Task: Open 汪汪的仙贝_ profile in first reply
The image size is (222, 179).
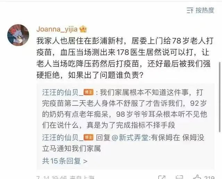Action: (x=63, y=92)
